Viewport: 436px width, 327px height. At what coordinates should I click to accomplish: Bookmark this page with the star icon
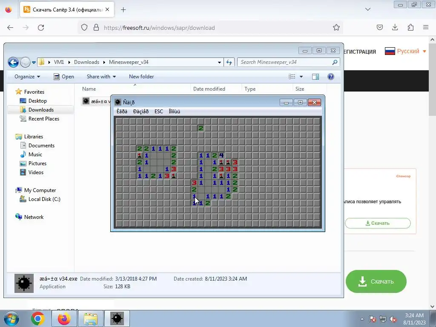point(336,27)
